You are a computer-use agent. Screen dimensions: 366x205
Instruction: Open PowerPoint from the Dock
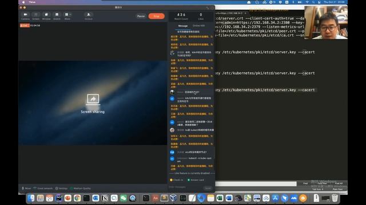click(68, 198)
